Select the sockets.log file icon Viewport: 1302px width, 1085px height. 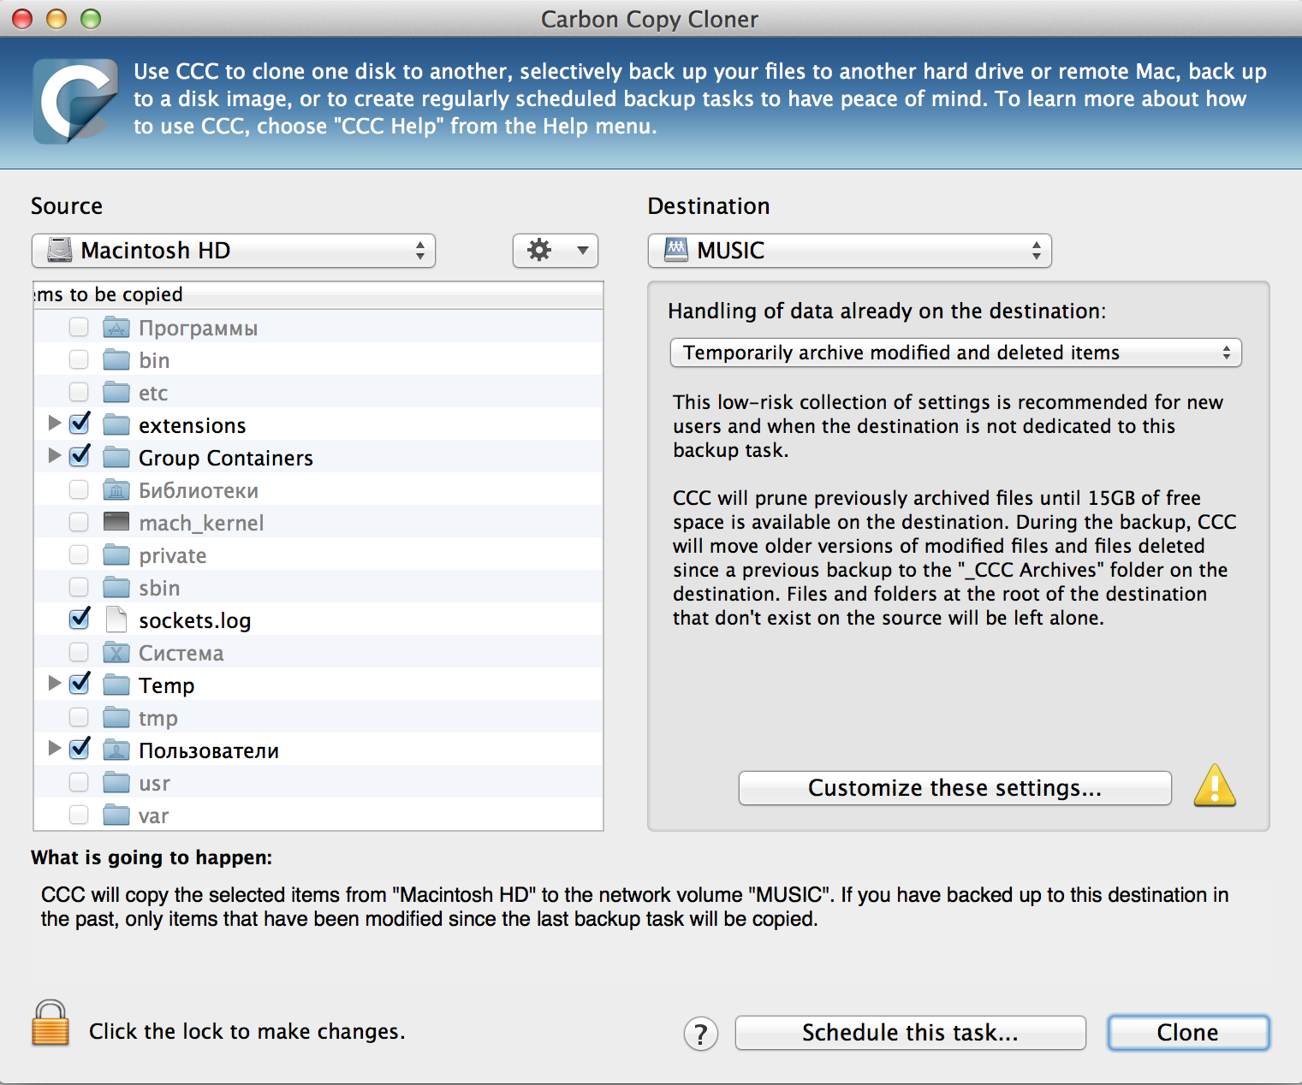[x=116, y=620]
